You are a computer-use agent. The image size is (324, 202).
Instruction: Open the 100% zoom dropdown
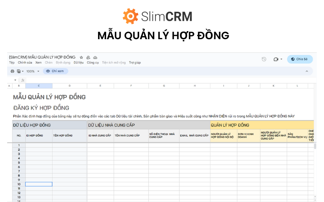pyautogui.click(x=33, y=72)
